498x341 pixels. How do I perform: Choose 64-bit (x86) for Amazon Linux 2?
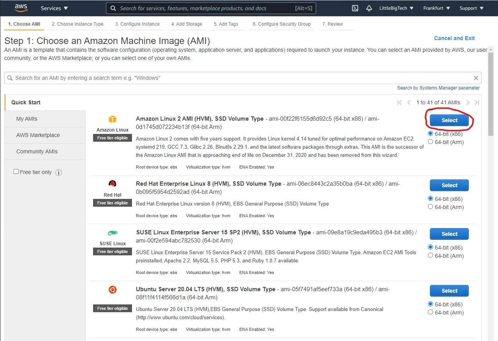tap(430, 134)
